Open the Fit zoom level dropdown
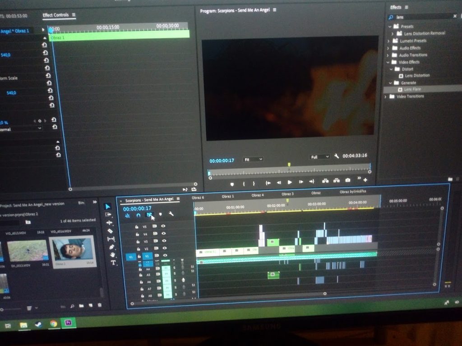Screen dimensions: 462x346 click(x=253, y=159)
